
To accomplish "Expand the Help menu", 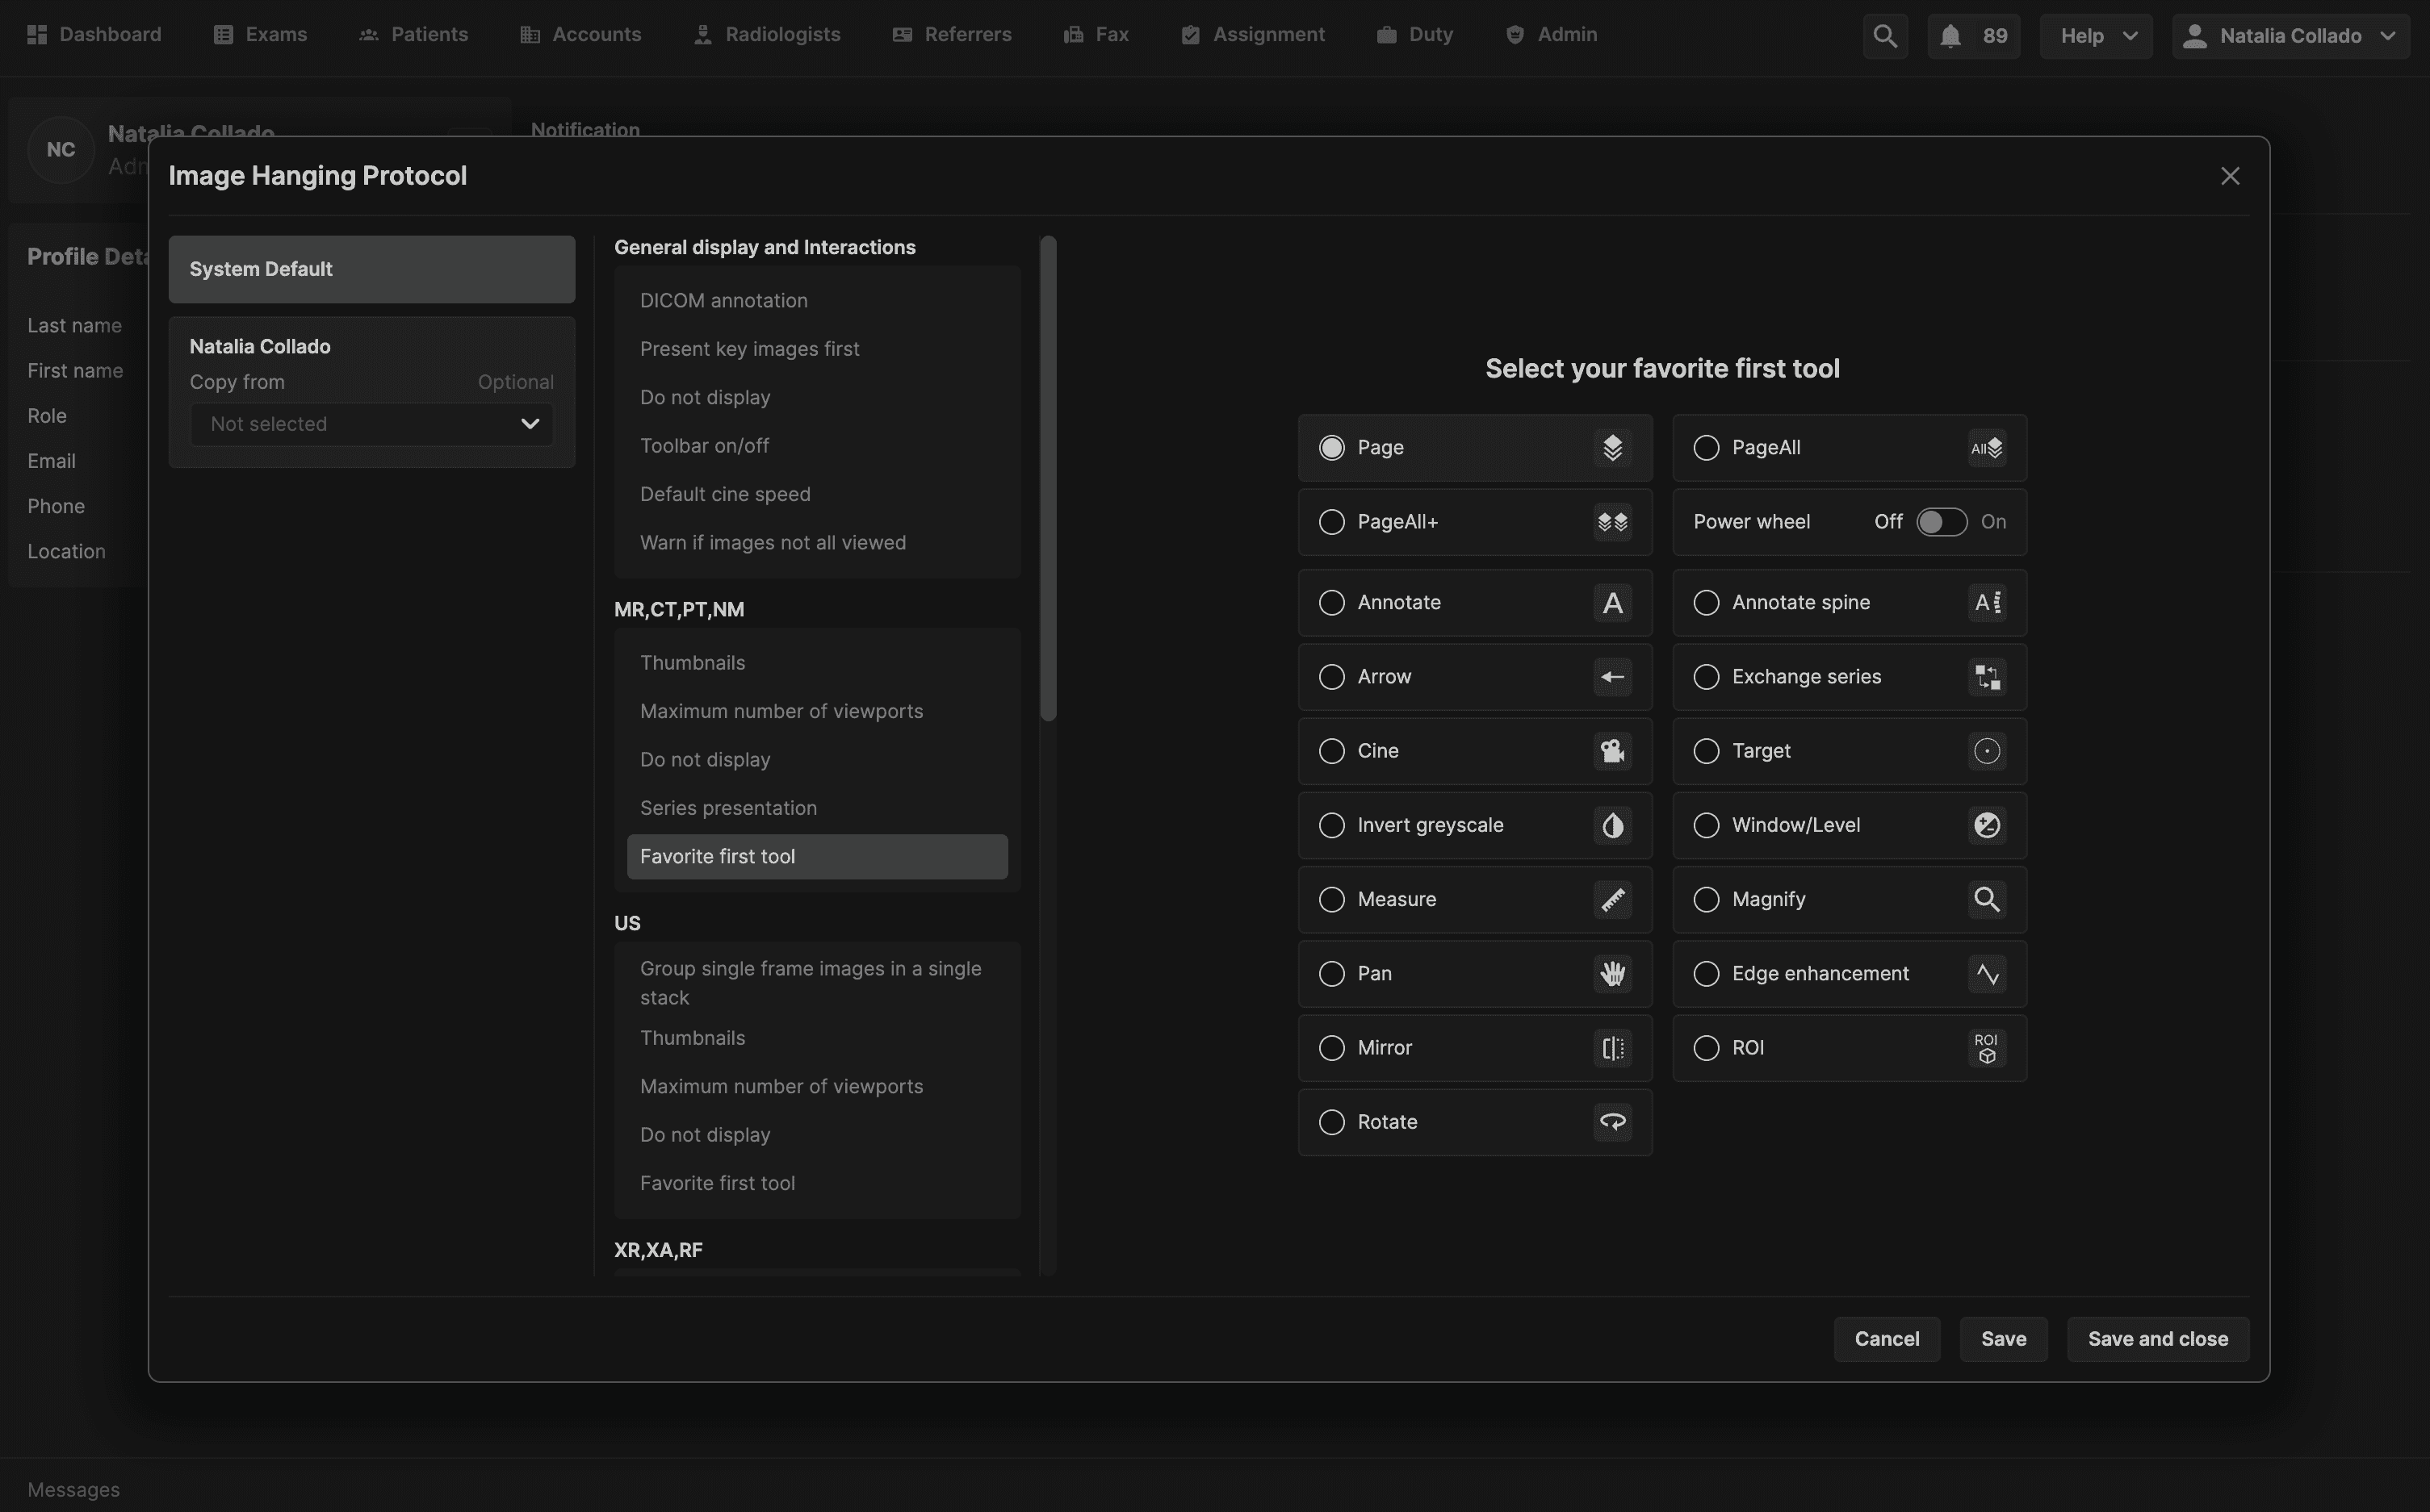I will [2095, 36].
